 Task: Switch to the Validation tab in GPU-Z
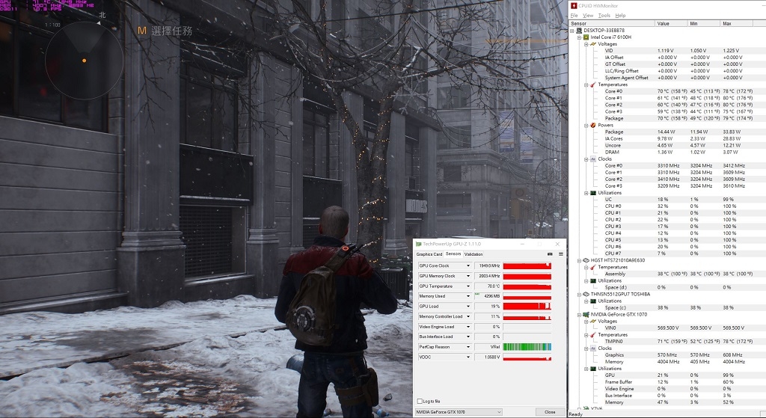(474, 254)
